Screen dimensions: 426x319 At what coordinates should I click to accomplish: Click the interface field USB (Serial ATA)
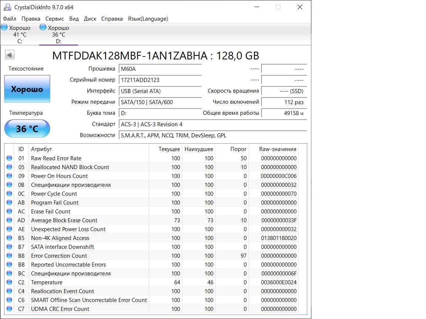(160, 91)
